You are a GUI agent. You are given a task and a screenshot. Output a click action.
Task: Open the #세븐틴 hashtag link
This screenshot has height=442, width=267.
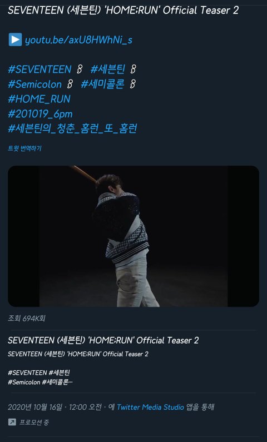(x=108, y=69)
